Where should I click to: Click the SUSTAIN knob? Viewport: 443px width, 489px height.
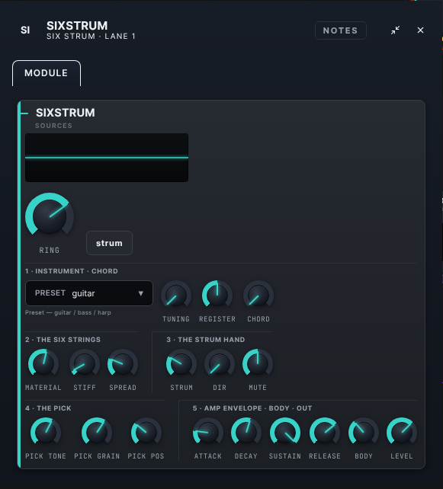pos(285,433)
